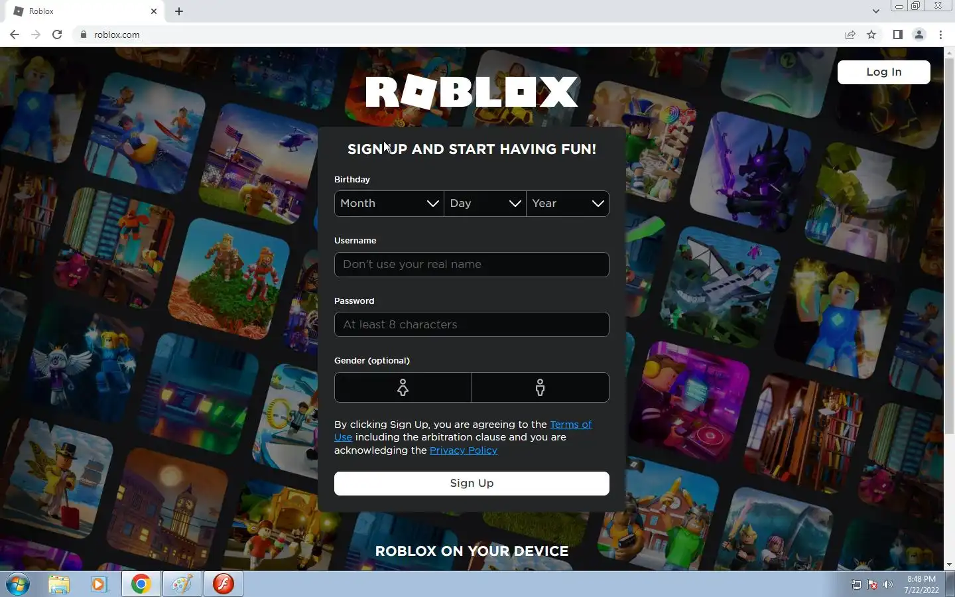Select the male gender icon
Image resolution: width=955 pixels, height=597 pixels.
tap(541, 387)
